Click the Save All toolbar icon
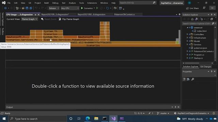Image resolution: width=218 pixels, height=122 pixels. [x=31, y=8]
